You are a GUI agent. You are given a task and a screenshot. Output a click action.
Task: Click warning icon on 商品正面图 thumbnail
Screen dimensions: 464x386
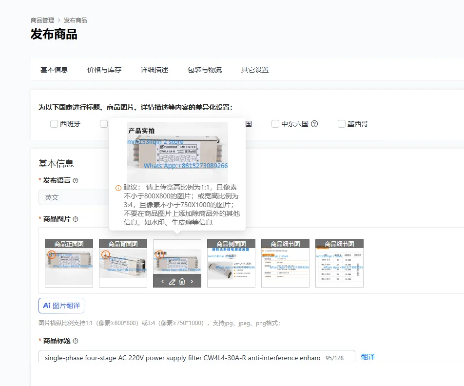(52, 254)
